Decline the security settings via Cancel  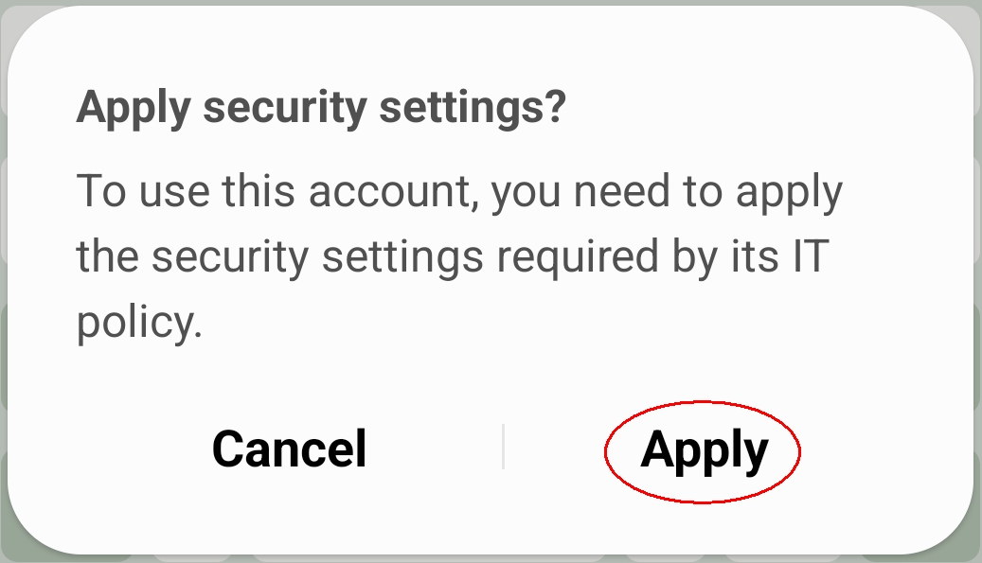click(289, 449)
